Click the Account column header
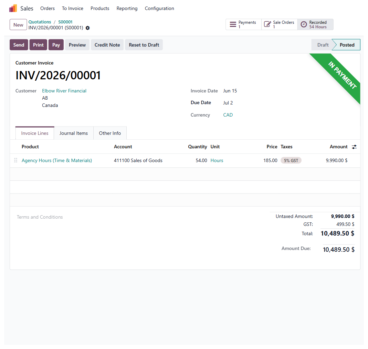Viewport: 368px width, 349px height. tap(123, 147)
